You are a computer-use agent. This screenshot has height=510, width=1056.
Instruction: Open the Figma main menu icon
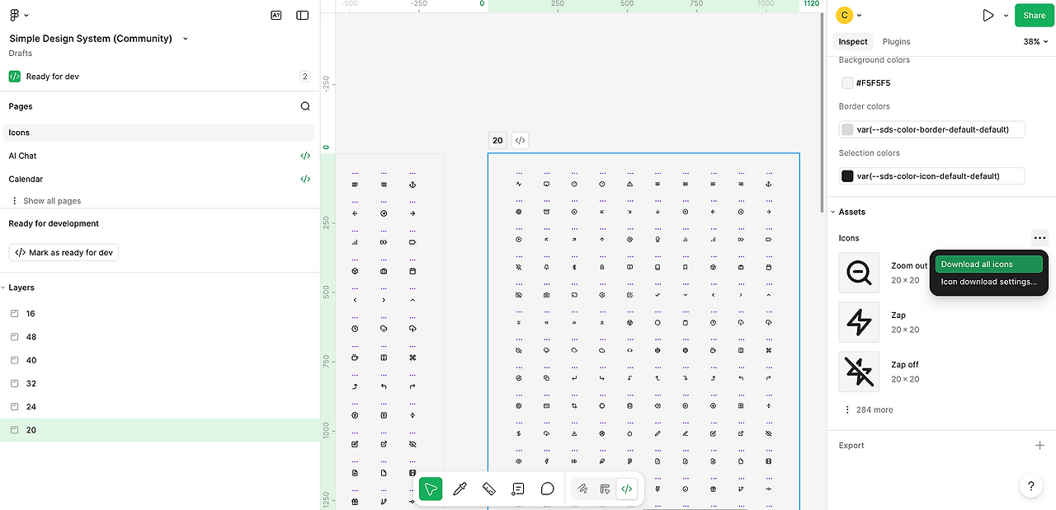click(x=14, y=14)
